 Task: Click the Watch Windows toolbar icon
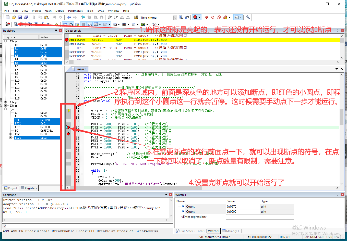[x=96, y=24]
